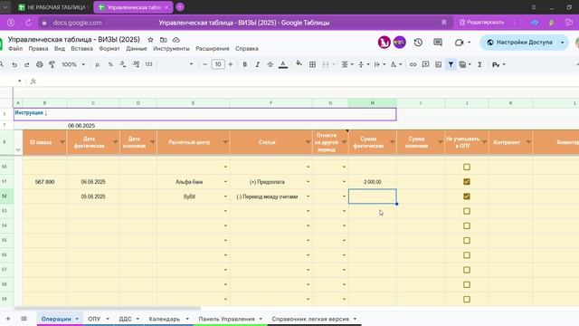579x326 pixels.
Task: Reload the page in browser
Action: (28, 23)
